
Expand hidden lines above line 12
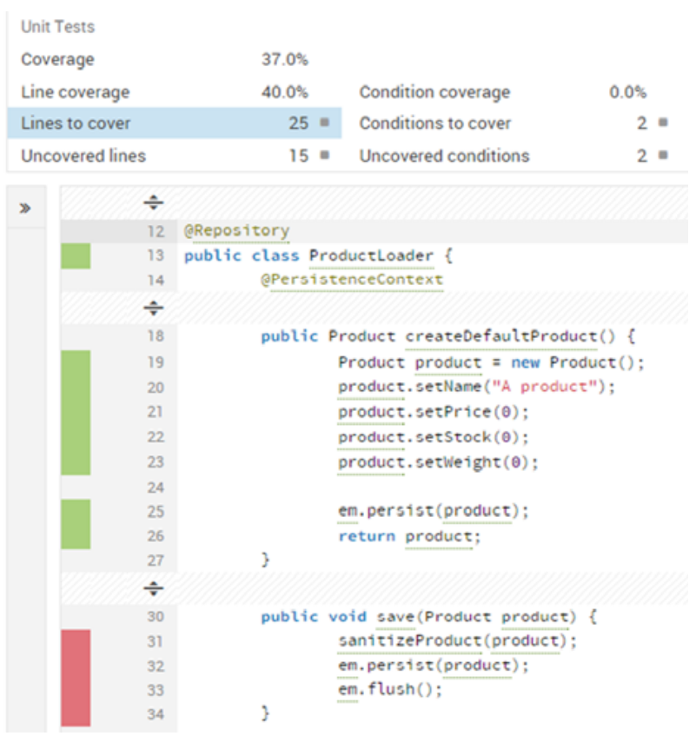click(153, 203)
